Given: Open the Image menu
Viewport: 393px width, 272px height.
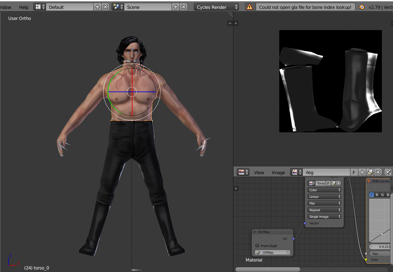Looking at the screenshot, I should (278, 172).
